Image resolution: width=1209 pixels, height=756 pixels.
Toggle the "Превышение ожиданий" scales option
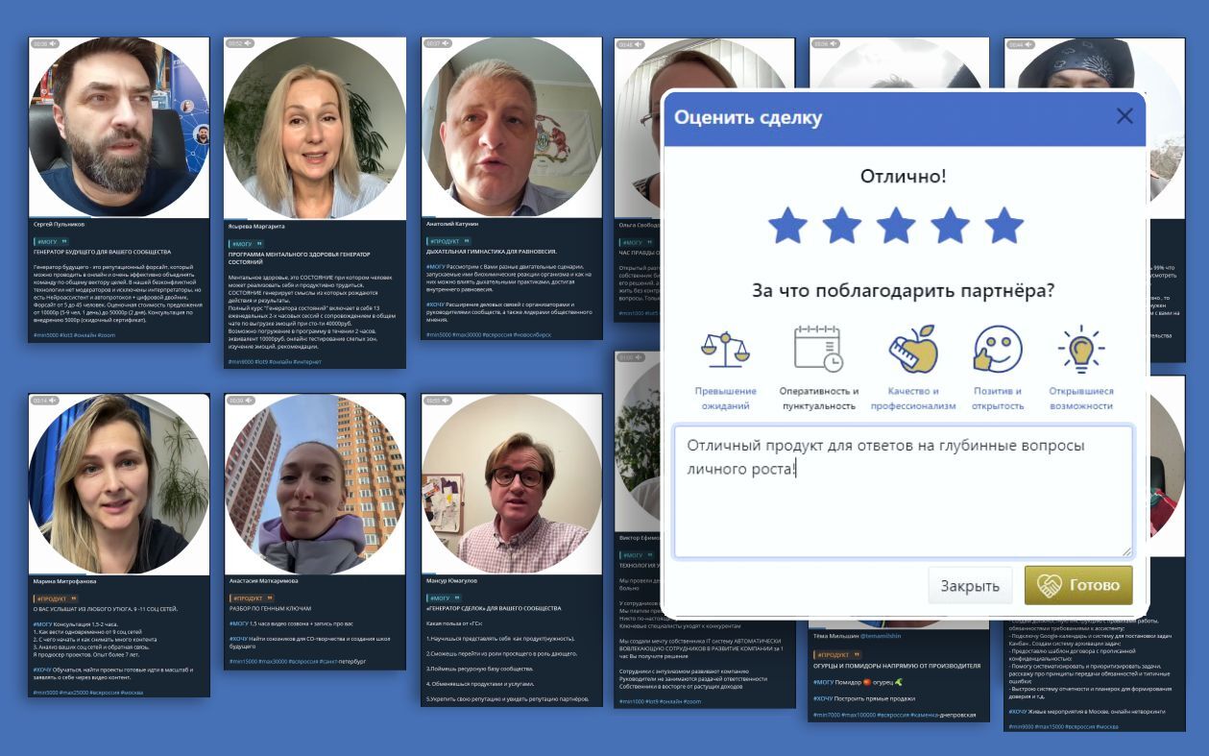pyautogui.click(x=726, y=369)
